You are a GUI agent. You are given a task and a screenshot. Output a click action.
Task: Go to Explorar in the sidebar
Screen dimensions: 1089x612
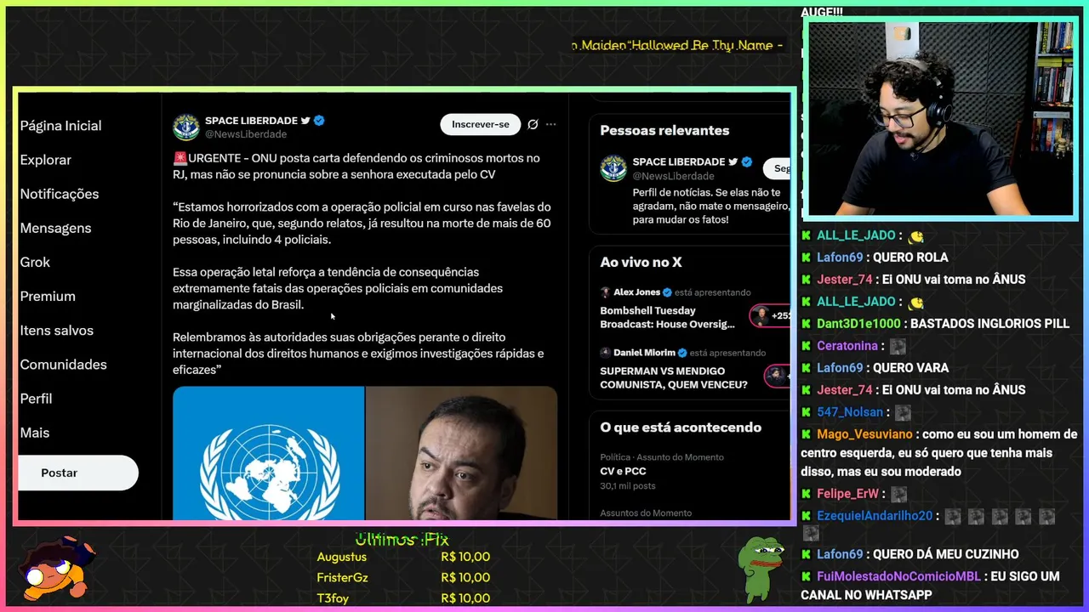[45, 160]
